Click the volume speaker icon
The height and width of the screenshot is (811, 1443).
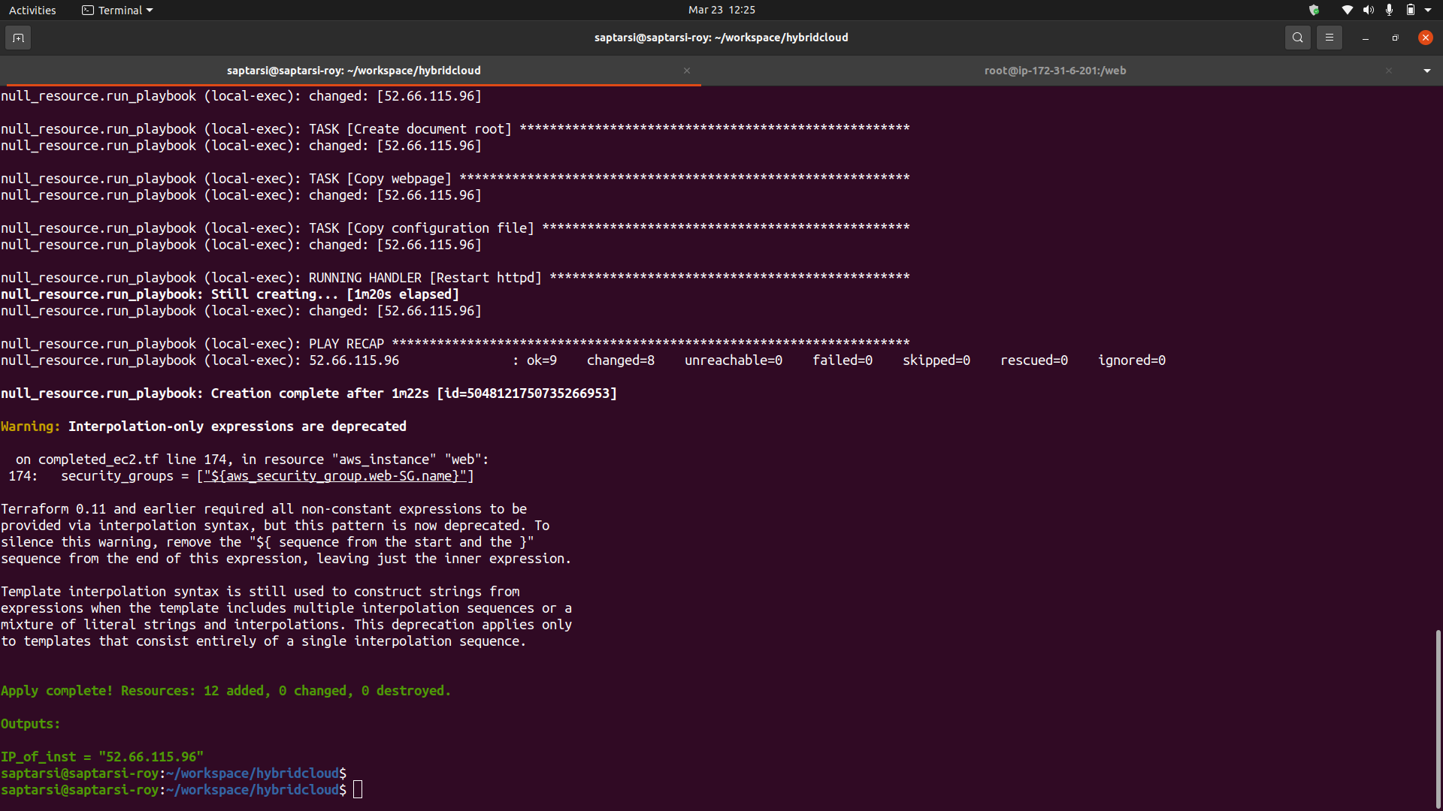click(x=1368, y=10)
